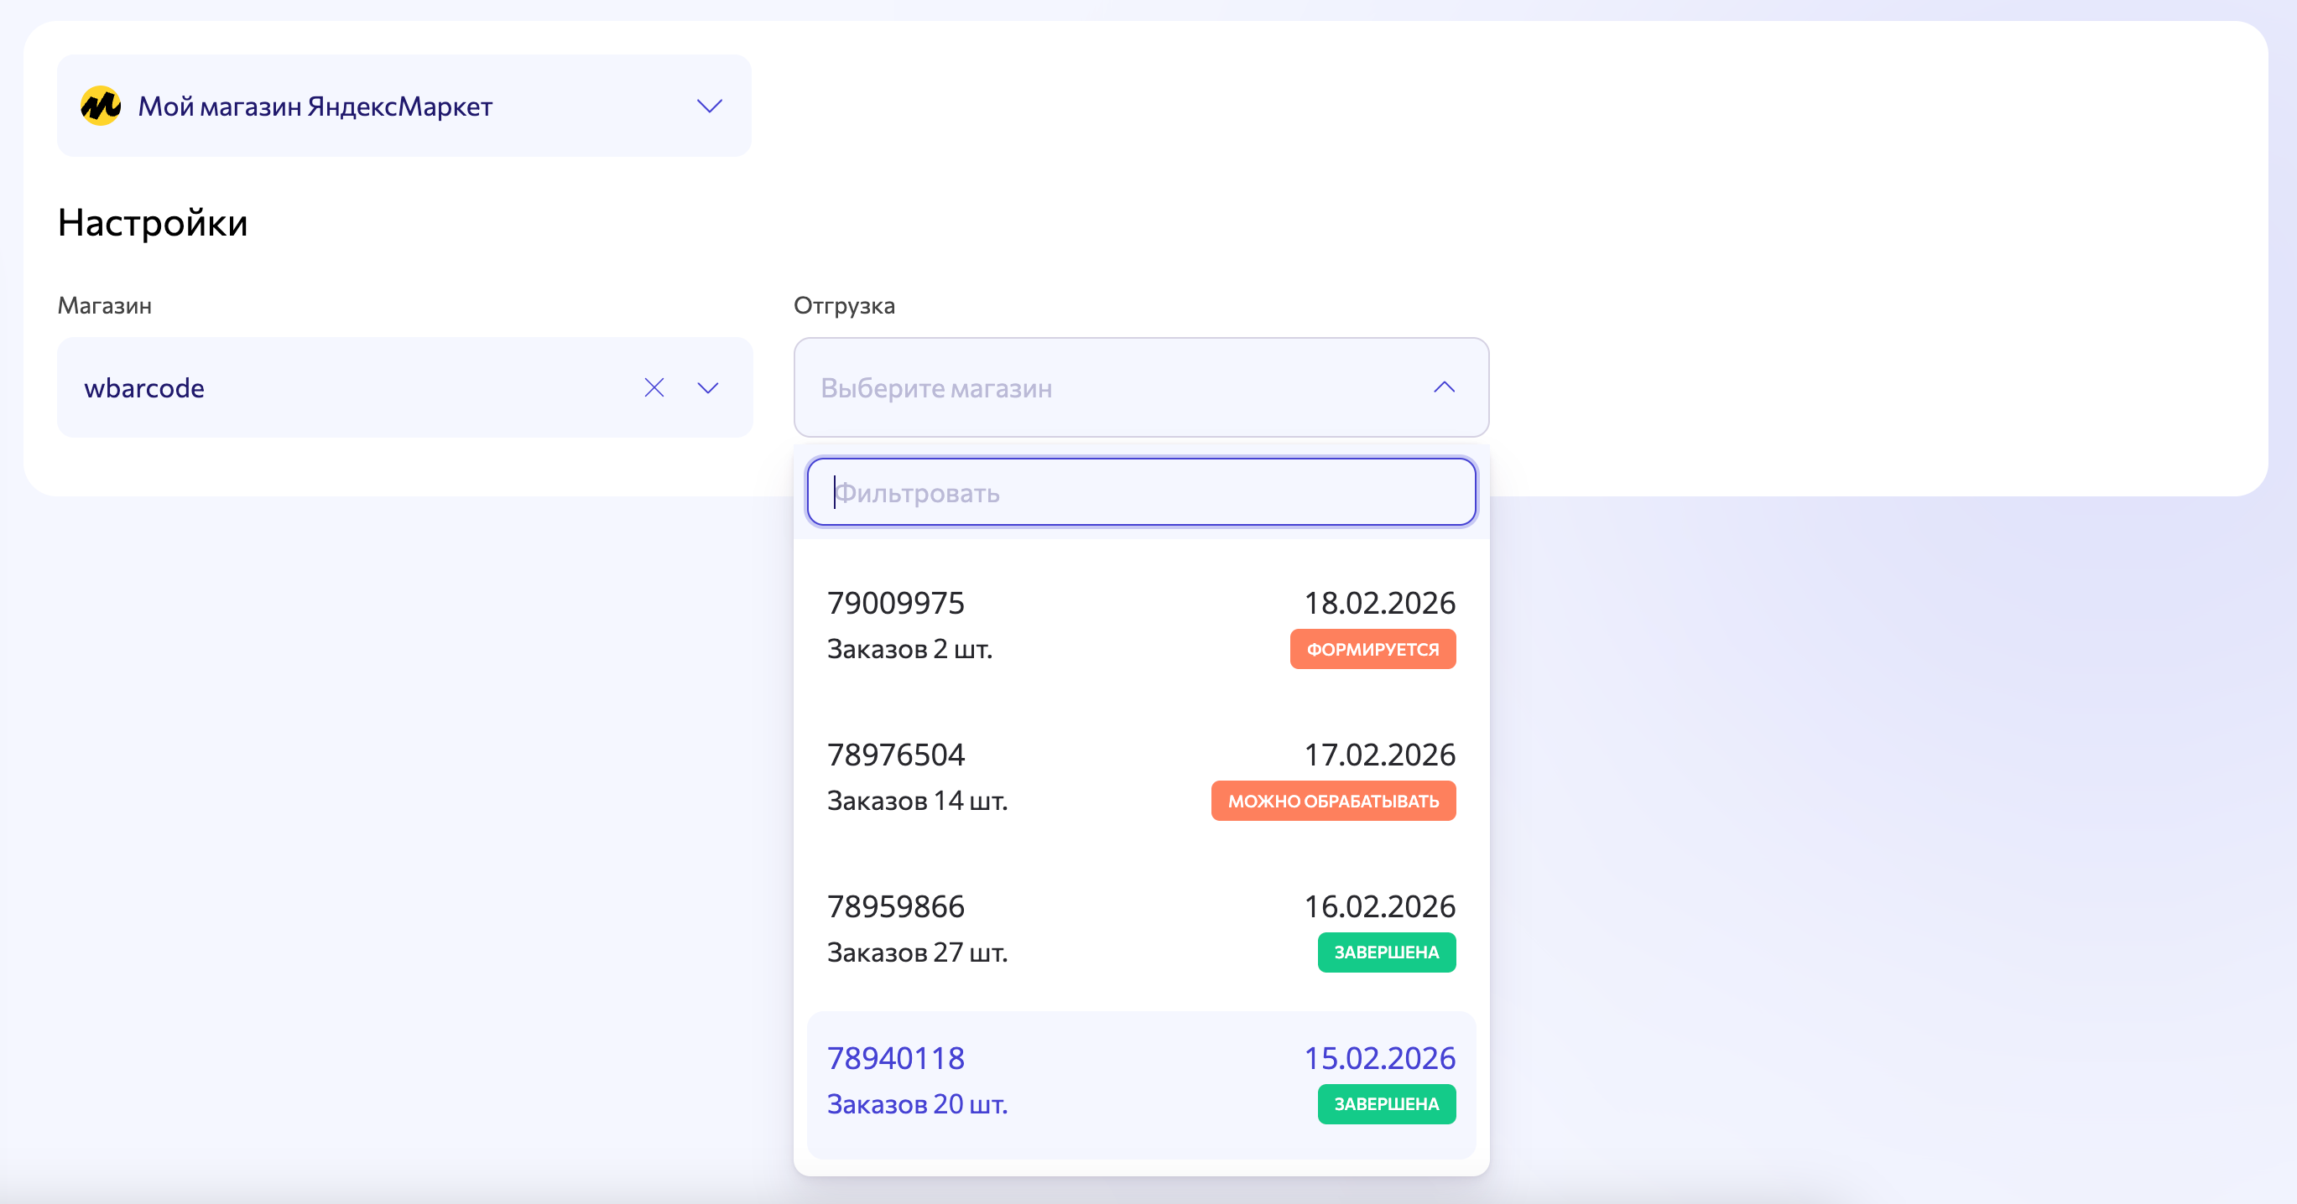The width and height of the screenshot is (2297, 1204).
Task: Click the date 18.02.2026 entry
Action: [1378, 604]
